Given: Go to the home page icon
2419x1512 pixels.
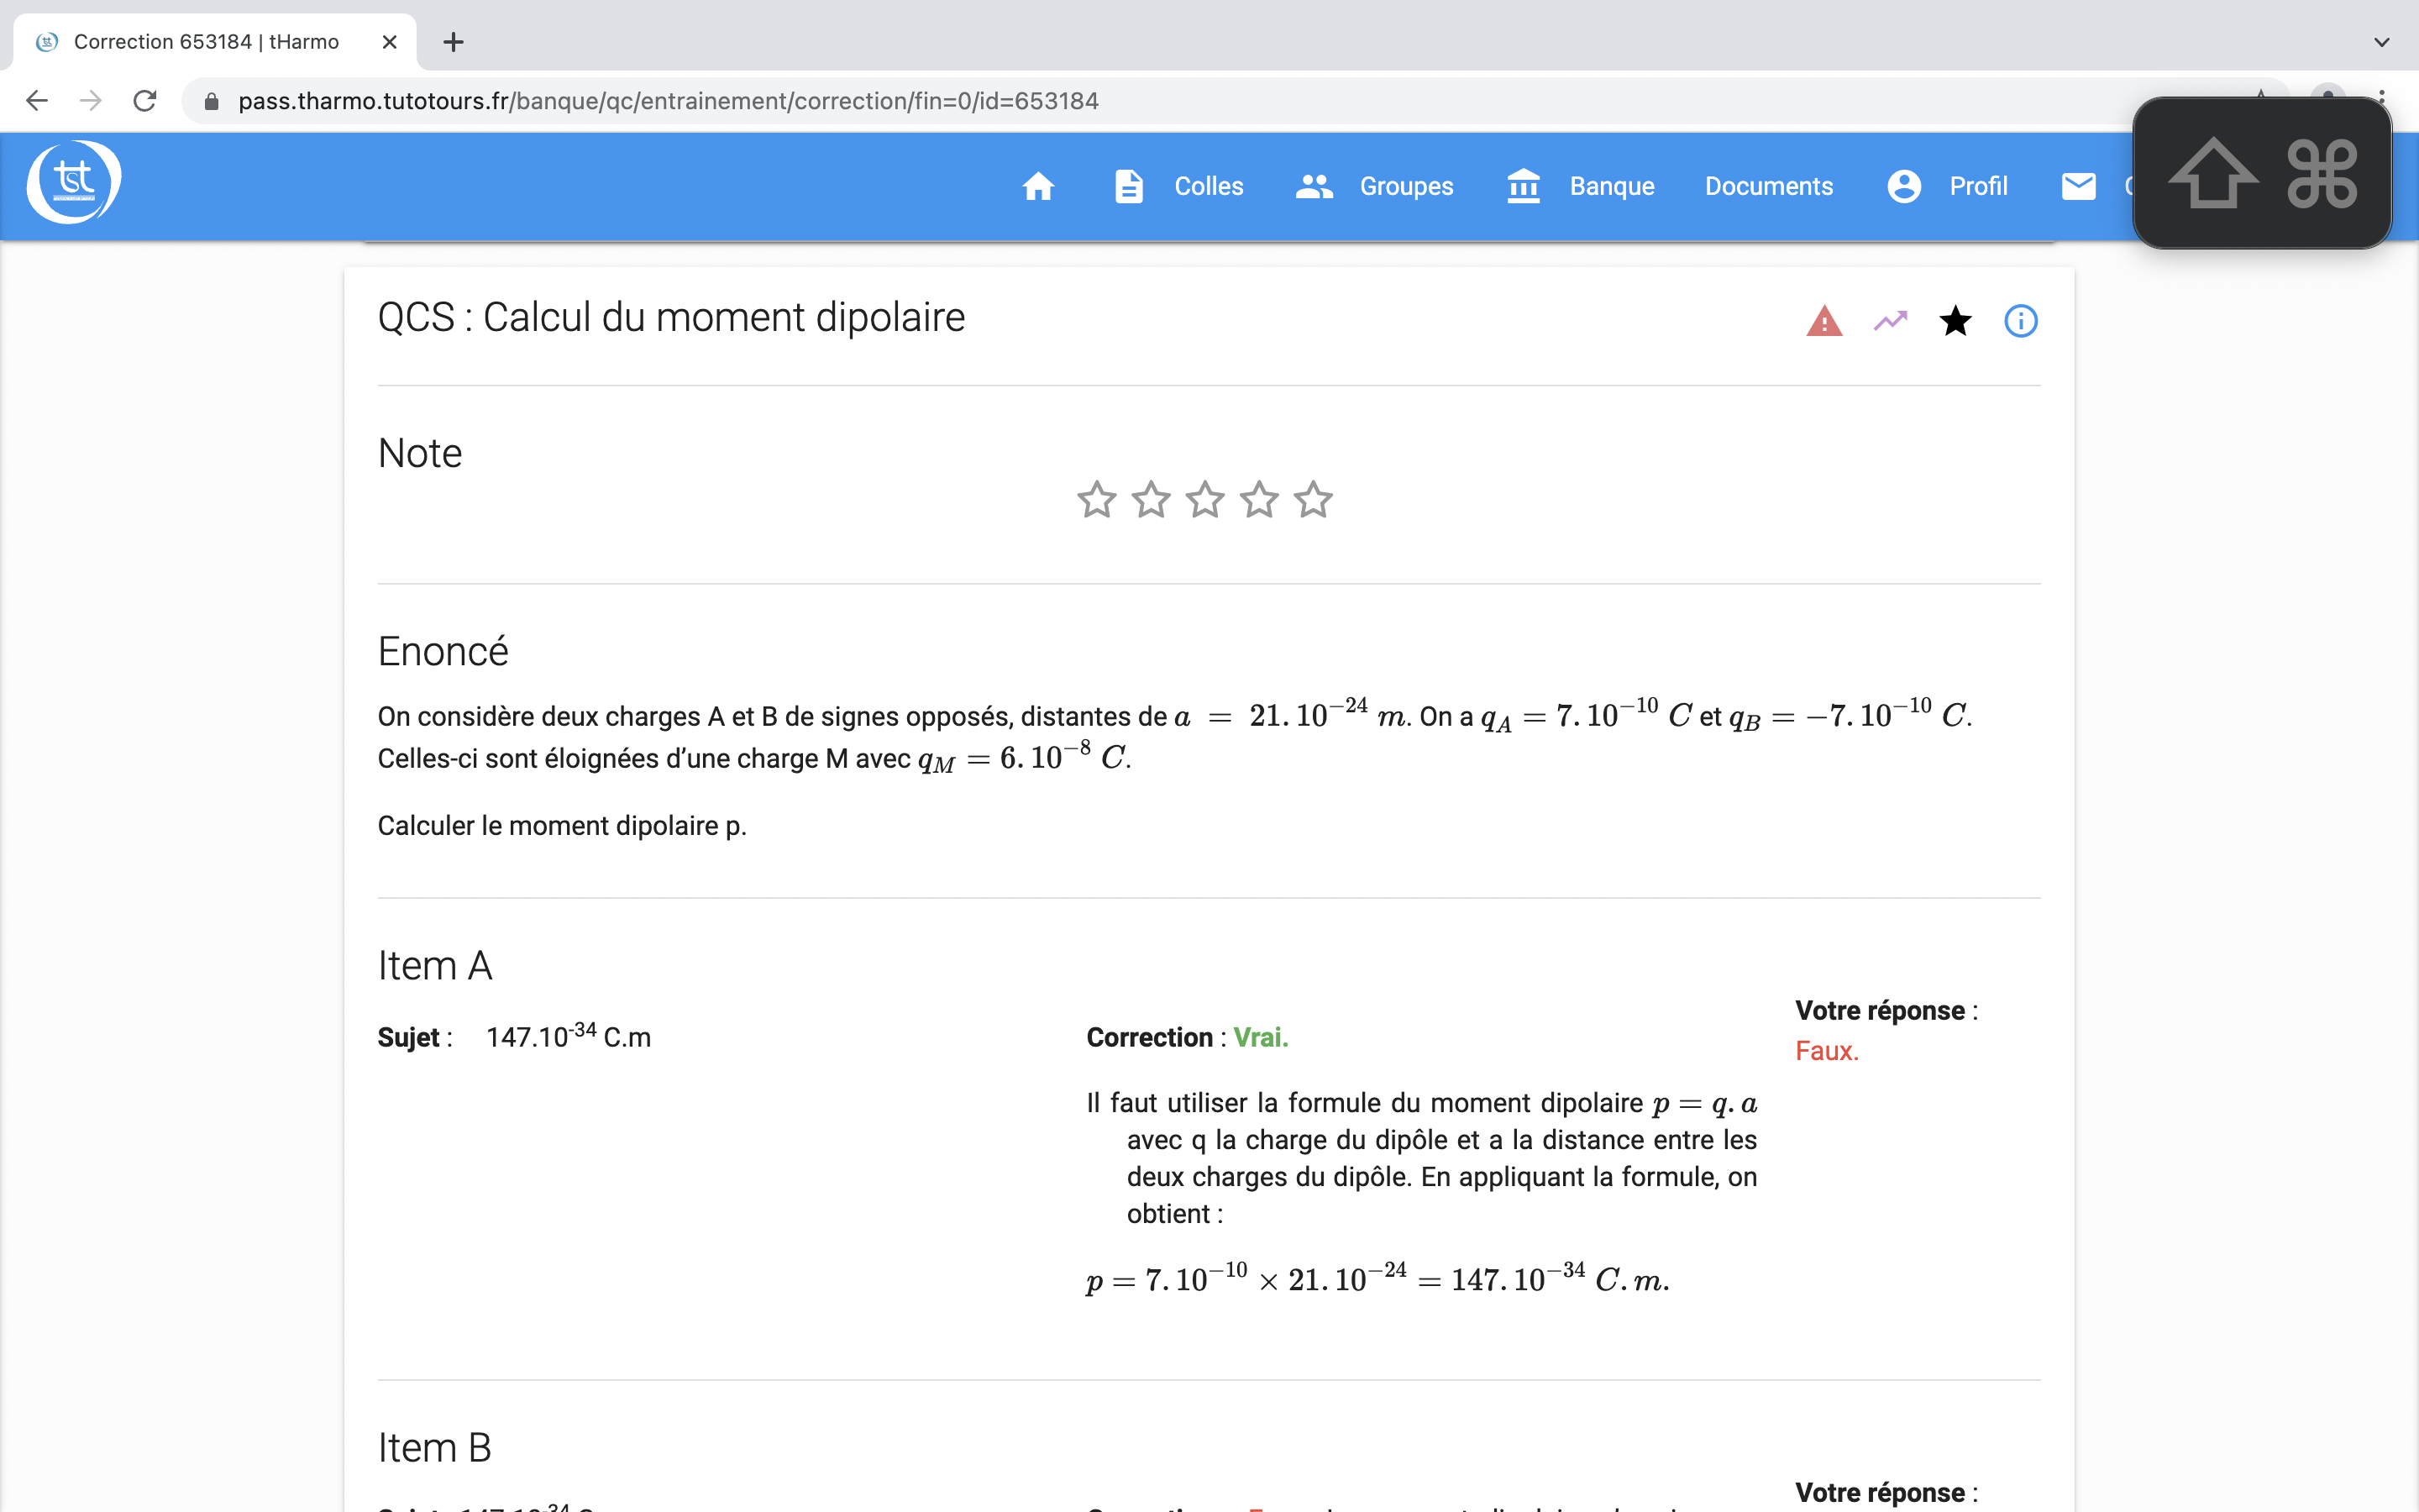Looking at the screenshot, I should pyautogui.click(x=1037, y=186).
